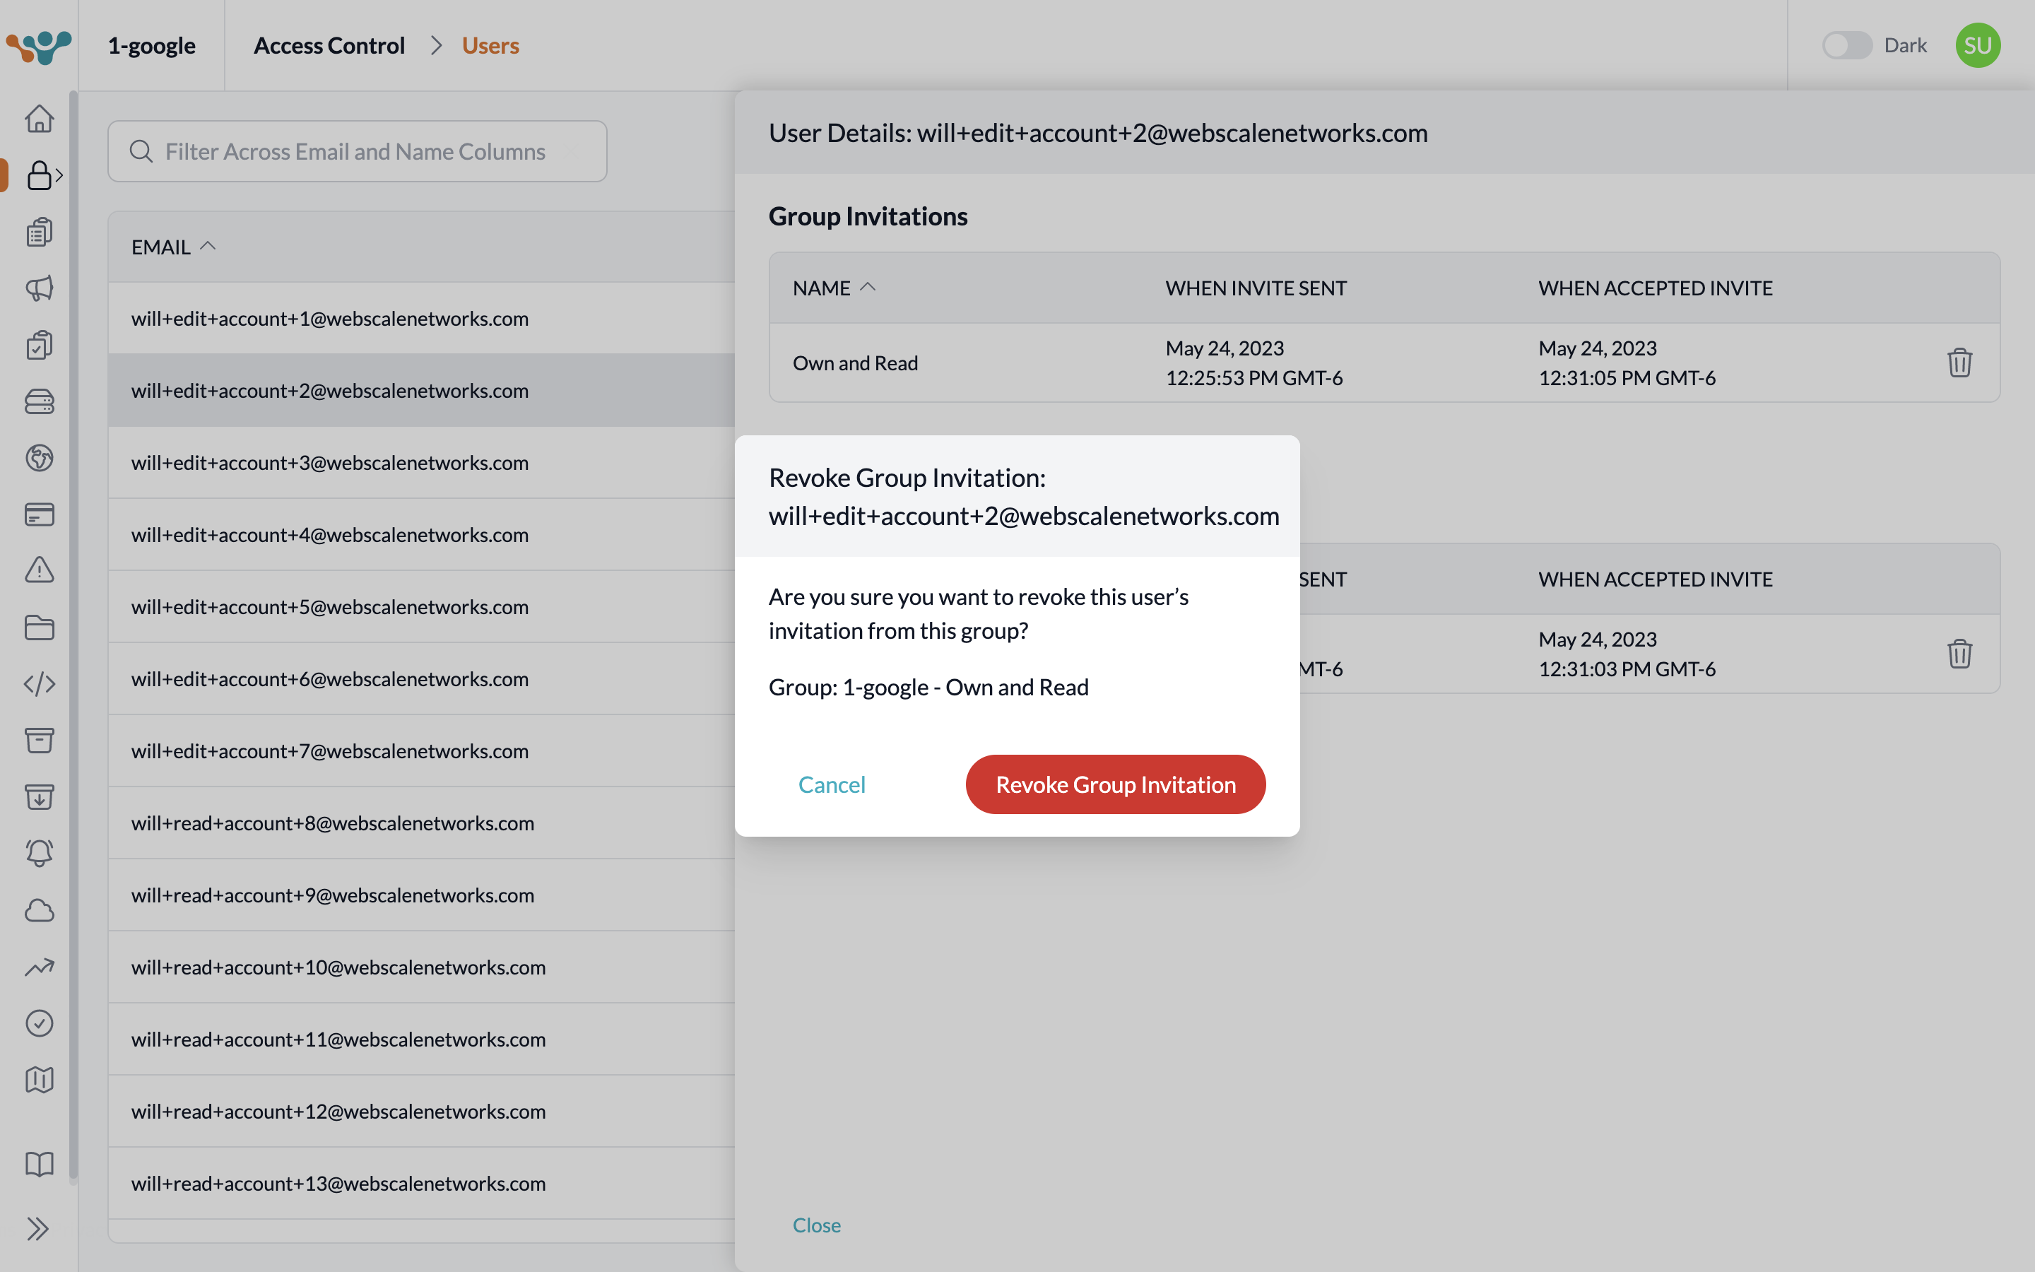Click the code brackets sidebar icon
The image size is (2035, 1272).
point(39,683)
